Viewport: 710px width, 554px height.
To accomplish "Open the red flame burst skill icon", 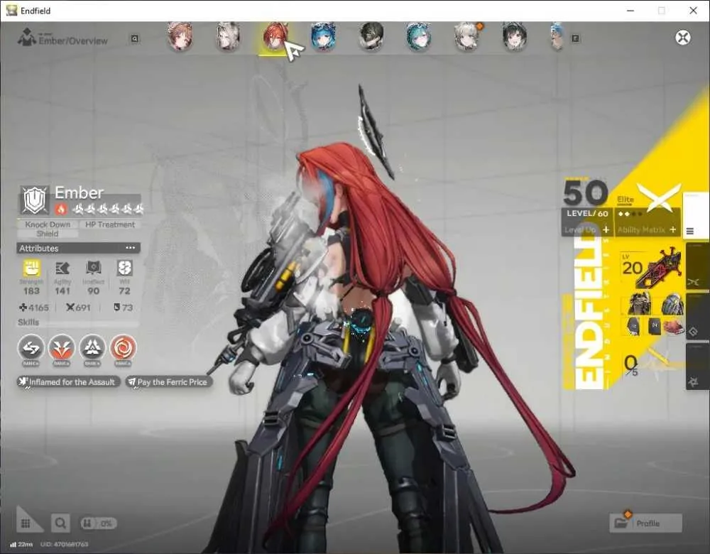I will pyautogui.click(x=62, y=348).
